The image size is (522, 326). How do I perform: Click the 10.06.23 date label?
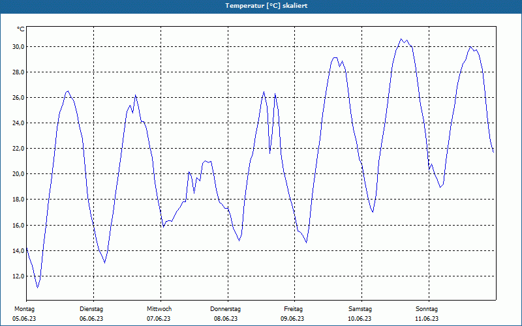[360, 319]
